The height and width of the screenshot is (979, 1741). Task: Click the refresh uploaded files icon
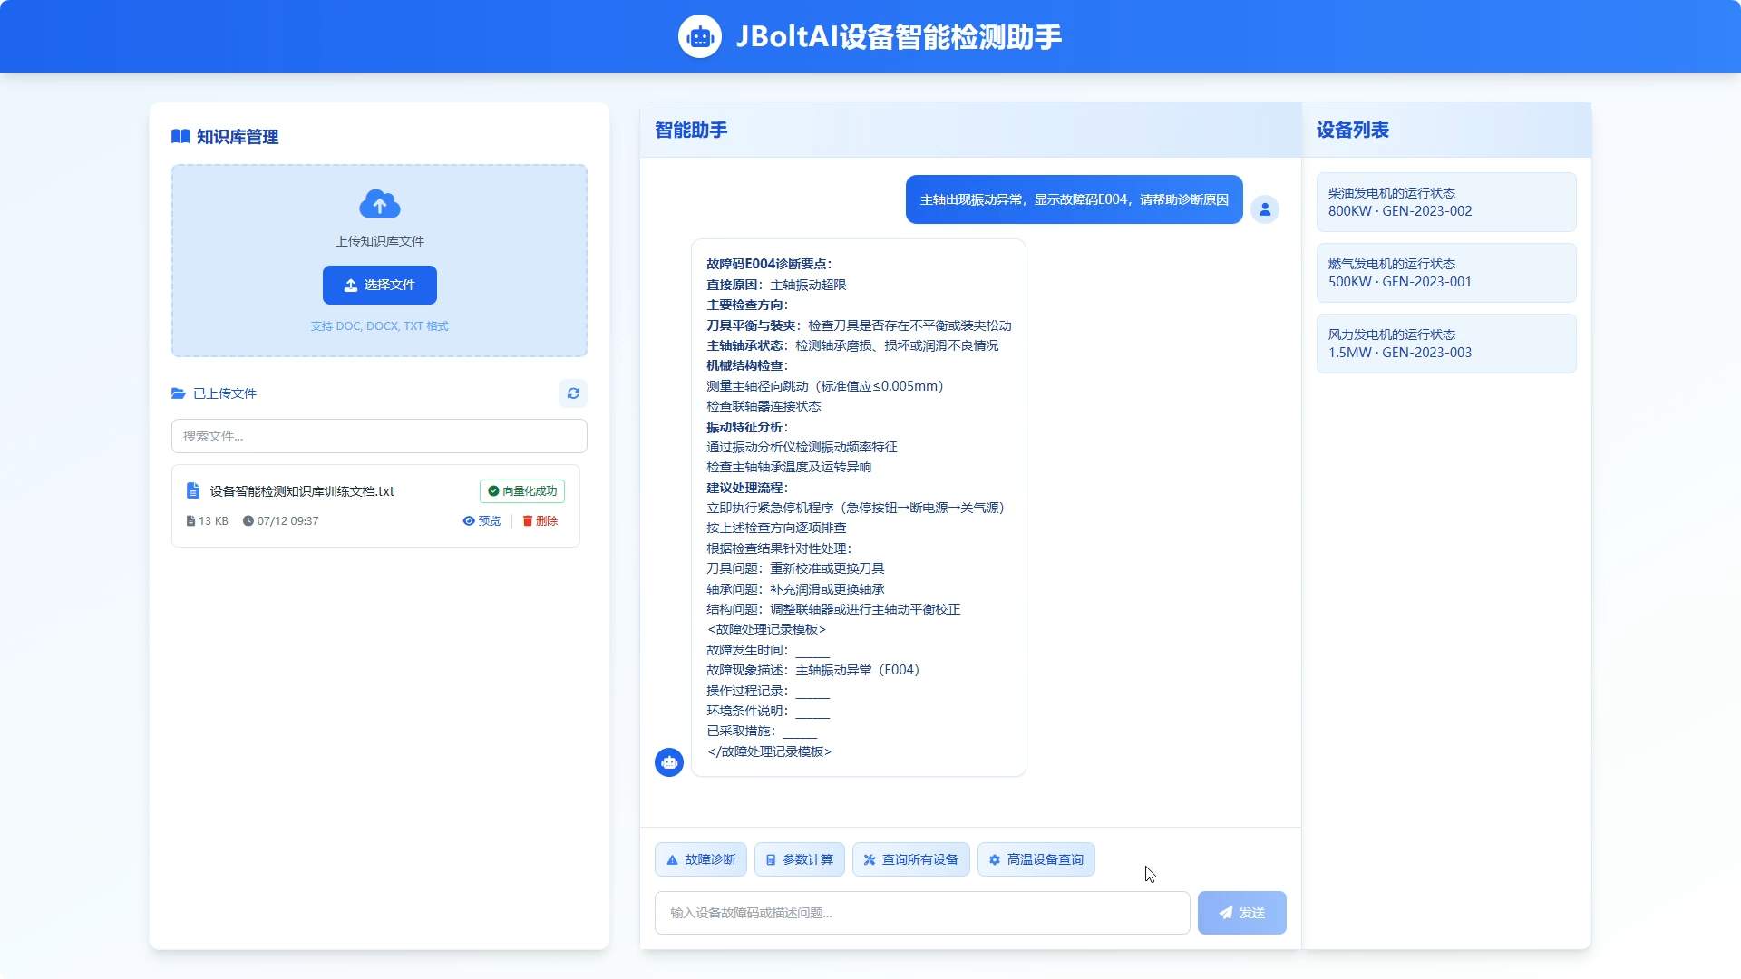(x=573, y=393)
